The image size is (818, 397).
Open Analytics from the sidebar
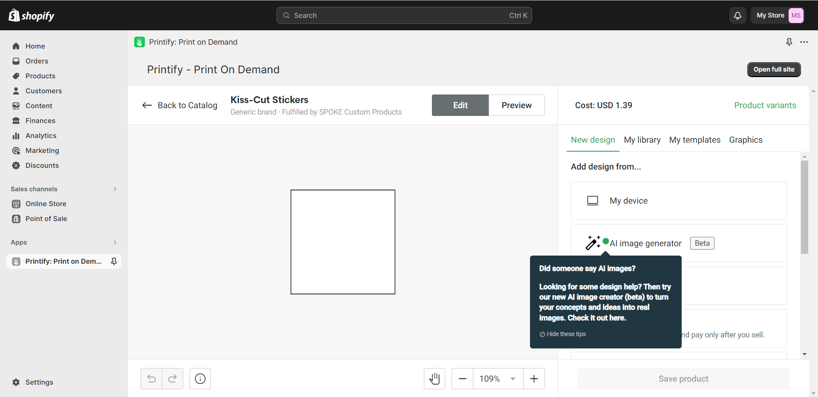(x=41, y=135)
